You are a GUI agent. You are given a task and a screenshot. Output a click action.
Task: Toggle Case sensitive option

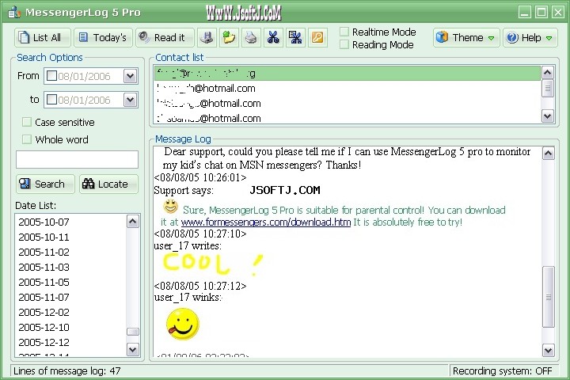click(27, 122)
